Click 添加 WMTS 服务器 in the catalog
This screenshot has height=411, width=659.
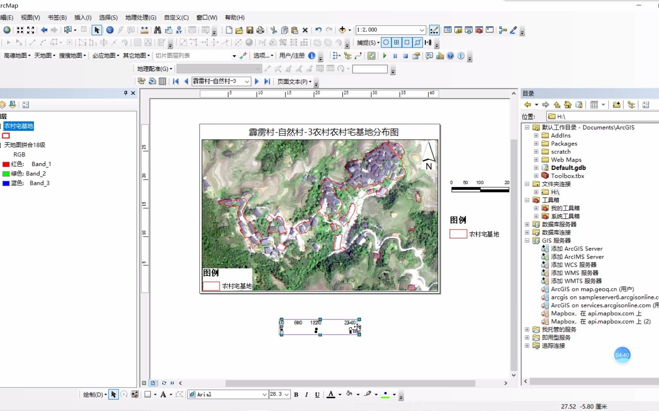[576, 280]
